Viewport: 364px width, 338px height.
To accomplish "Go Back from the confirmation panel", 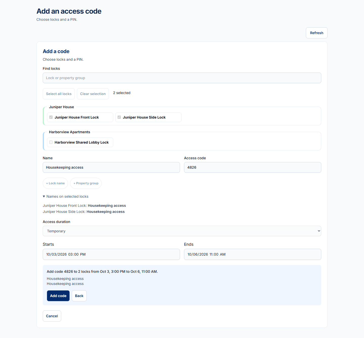I will [79, 296].
